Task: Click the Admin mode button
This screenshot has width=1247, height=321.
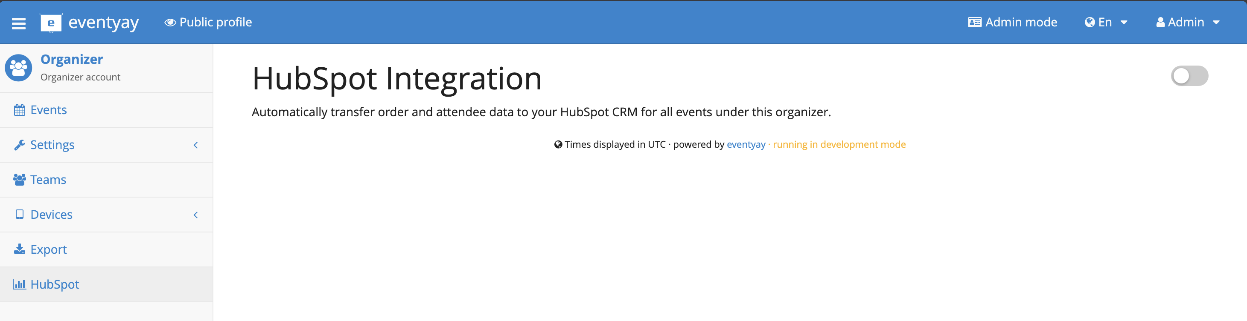Action: (1012, 22)
